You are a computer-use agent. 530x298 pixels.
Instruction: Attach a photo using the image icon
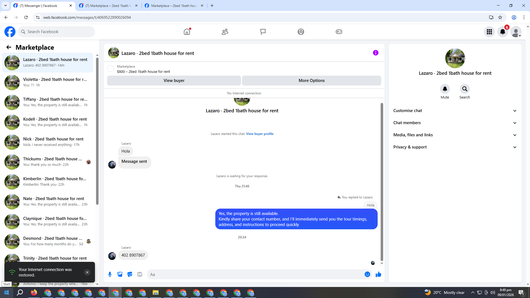click(x=120, y=274)
